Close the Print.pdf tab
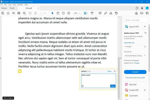 tap(38, 8)
